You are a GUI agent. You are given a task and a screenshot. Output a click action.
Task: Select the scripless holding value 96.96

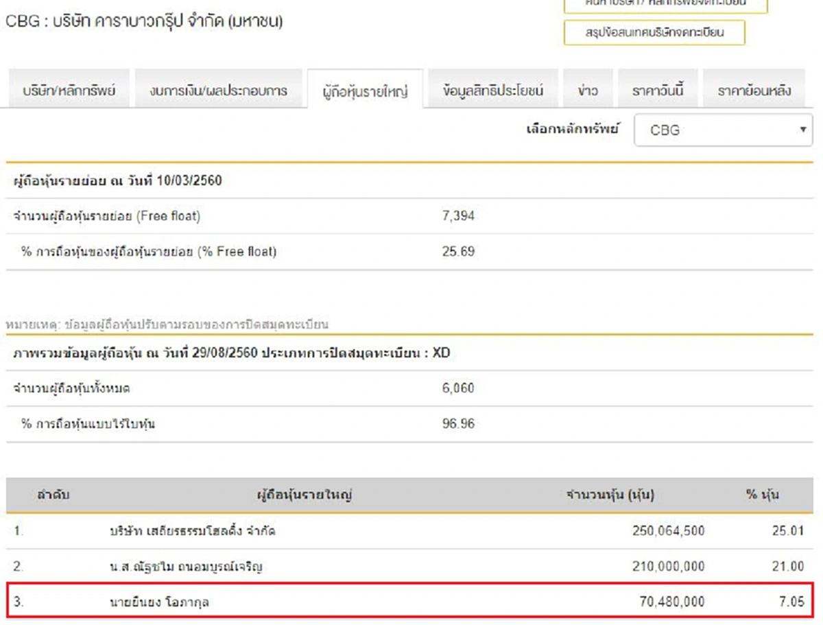pos(459,424)
